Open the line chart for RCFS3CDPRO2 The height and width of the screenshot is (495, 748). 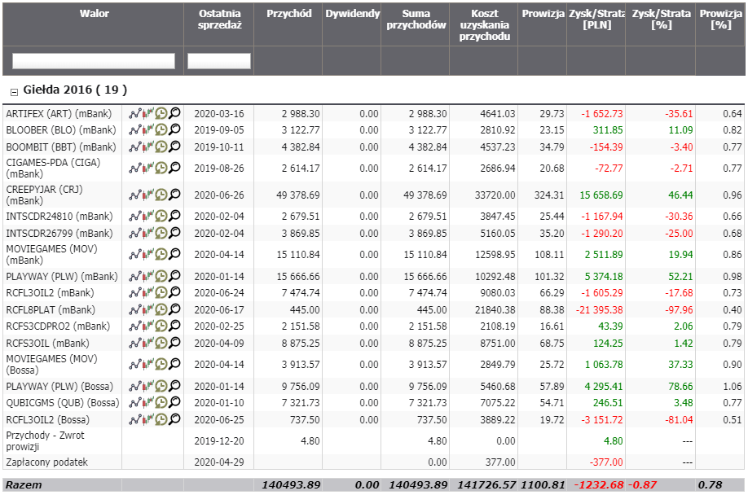[x=135, y=326]
